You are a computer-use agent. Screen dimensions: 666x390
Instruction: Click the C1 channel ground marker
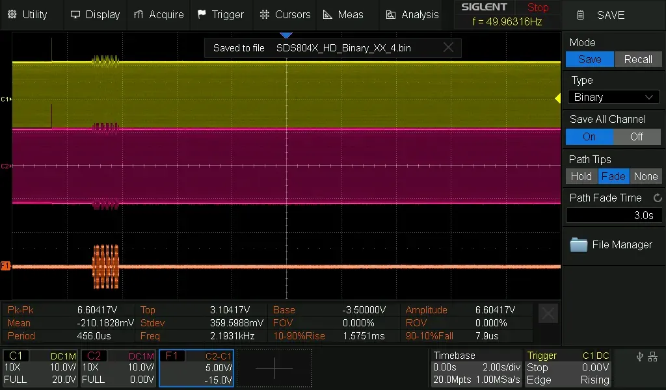6,99
